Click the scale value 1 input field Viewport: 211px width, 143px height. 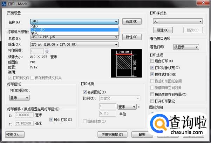108,106
